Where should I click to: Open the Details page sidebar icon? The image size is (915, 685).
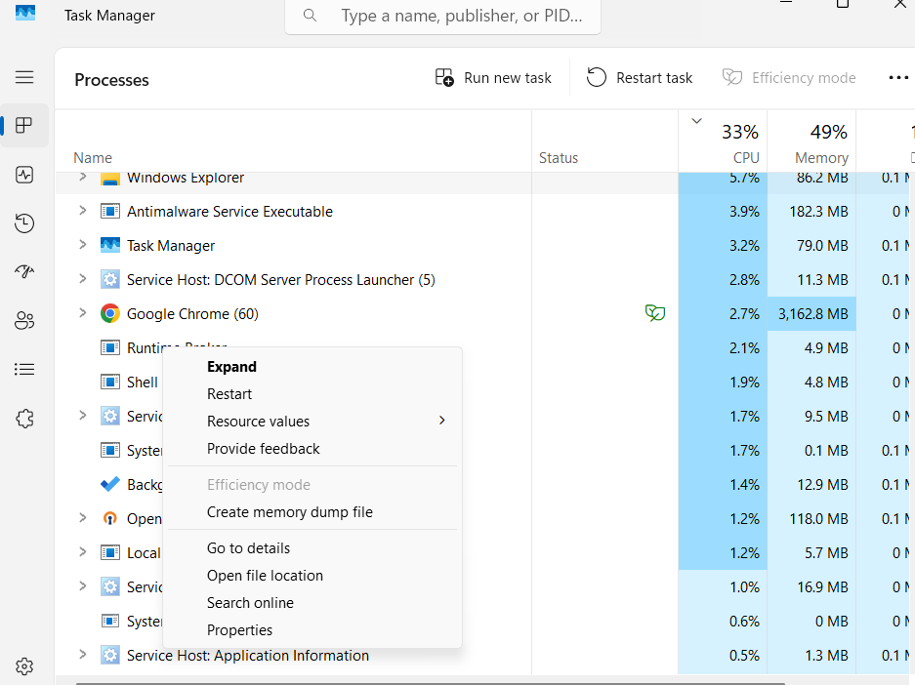pos(24,370)
